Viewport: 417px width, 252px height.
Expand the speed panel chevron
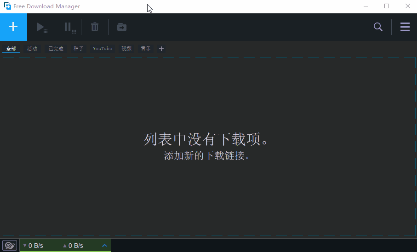[104, 246]
